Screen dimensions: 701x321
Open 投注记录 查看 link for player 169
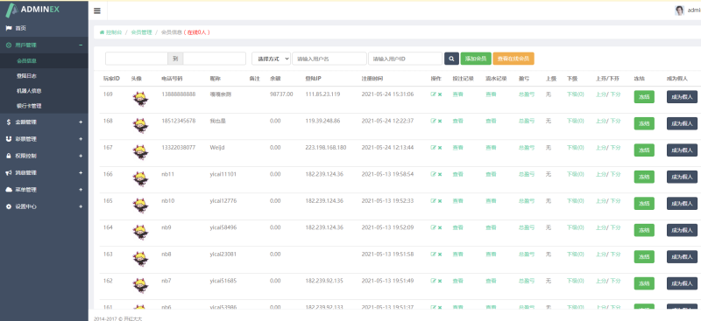[457, 94]
